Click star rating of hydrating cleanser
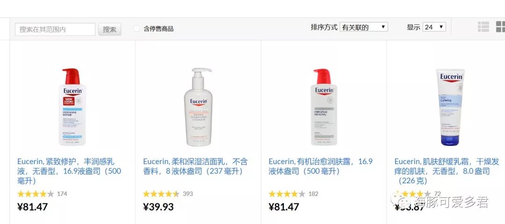 pos(161,194)
